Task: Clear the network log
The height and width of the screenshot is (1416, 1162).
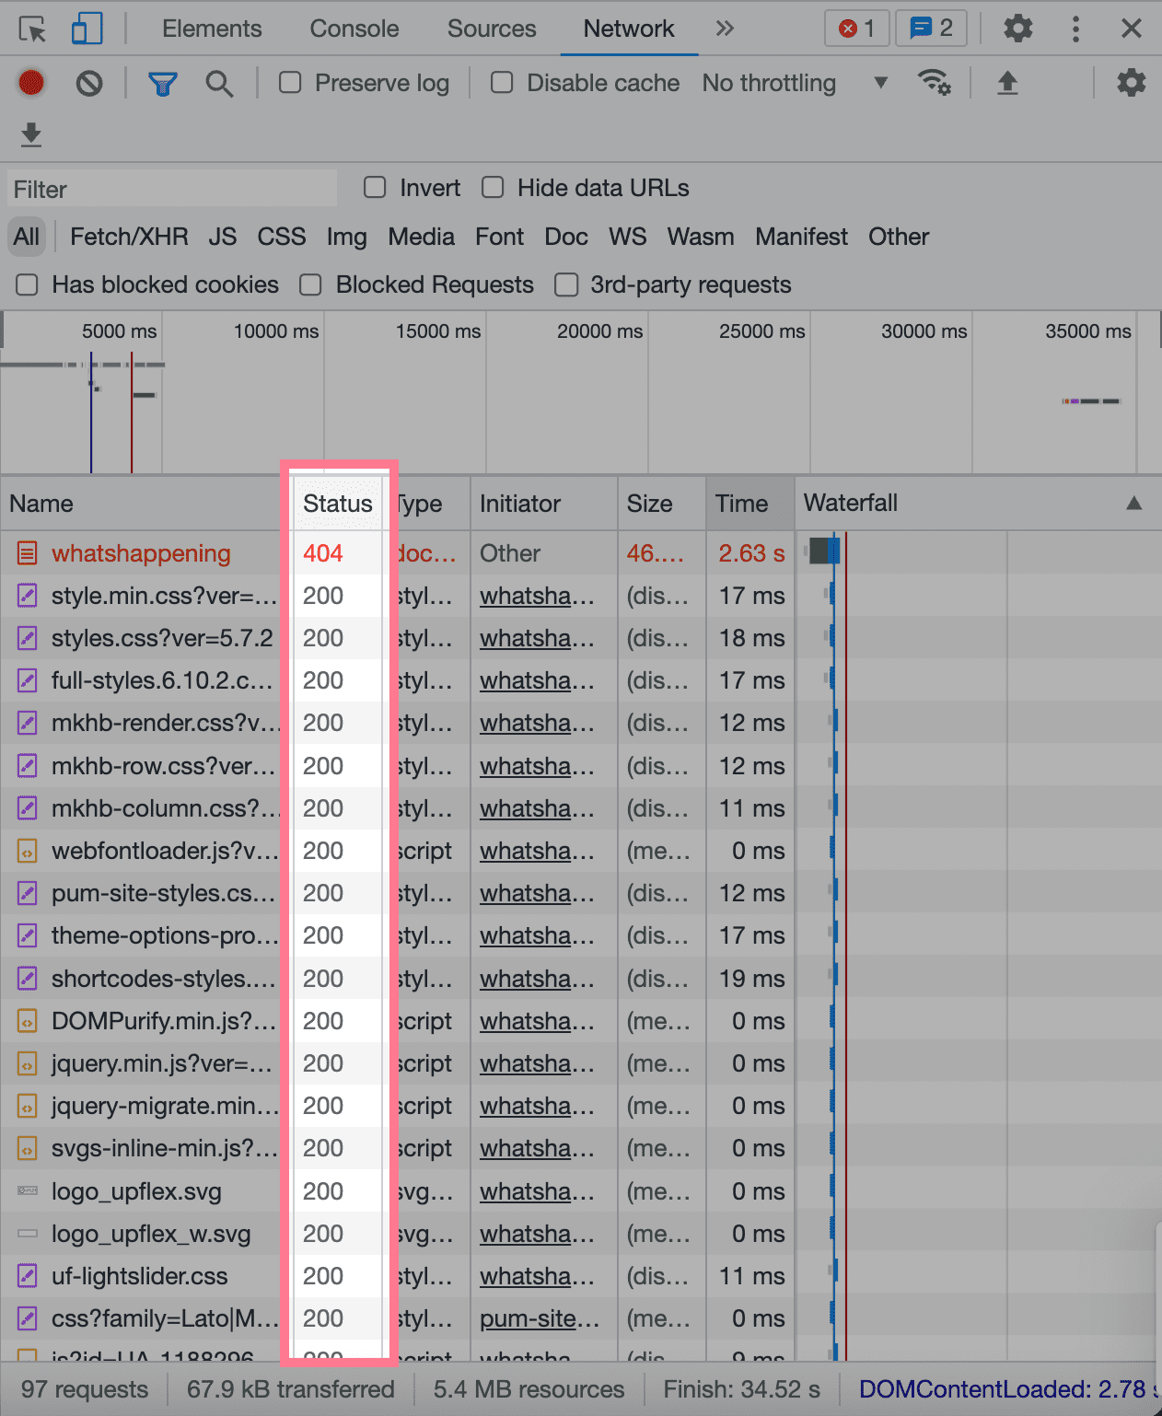Action: [89, 84]
